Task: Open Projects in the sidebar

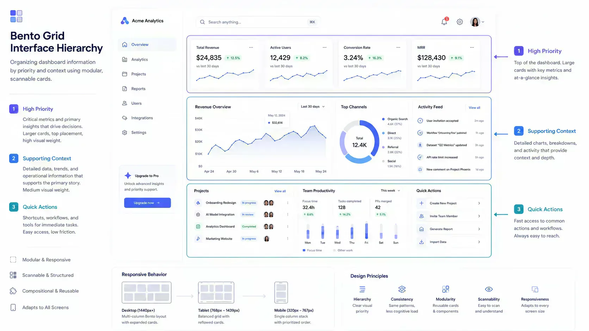Action: 147,74
